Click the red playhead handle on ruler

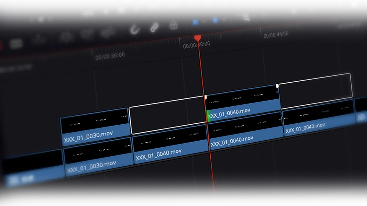[197, 38]
